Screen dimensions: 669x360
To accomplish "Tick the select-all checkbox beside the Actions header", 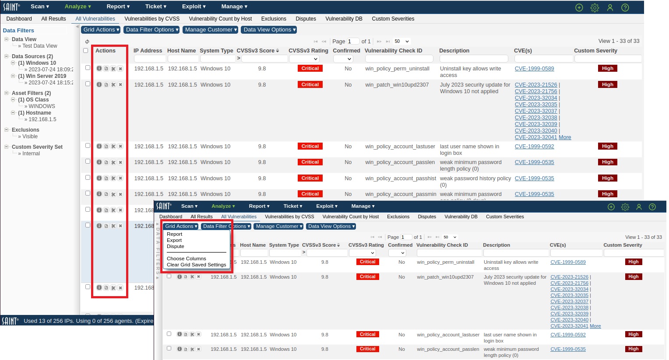I will pos(86,51).
